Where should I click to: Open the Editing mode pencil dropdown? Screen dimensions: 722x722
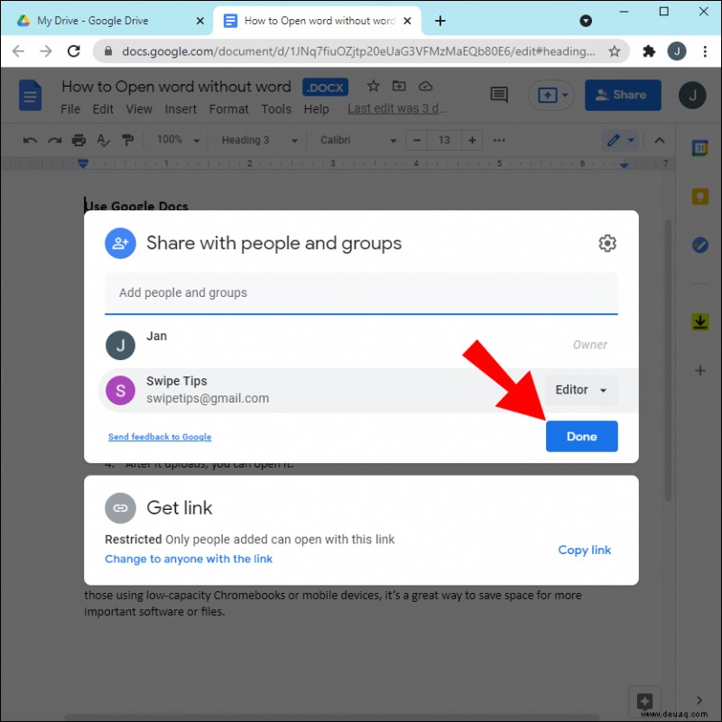pyautogui.click(x=620, y=140)
